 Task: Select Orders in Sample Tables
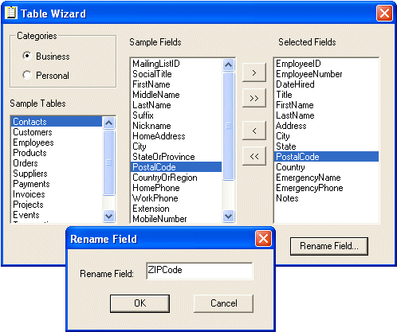(x=57, y=163)
